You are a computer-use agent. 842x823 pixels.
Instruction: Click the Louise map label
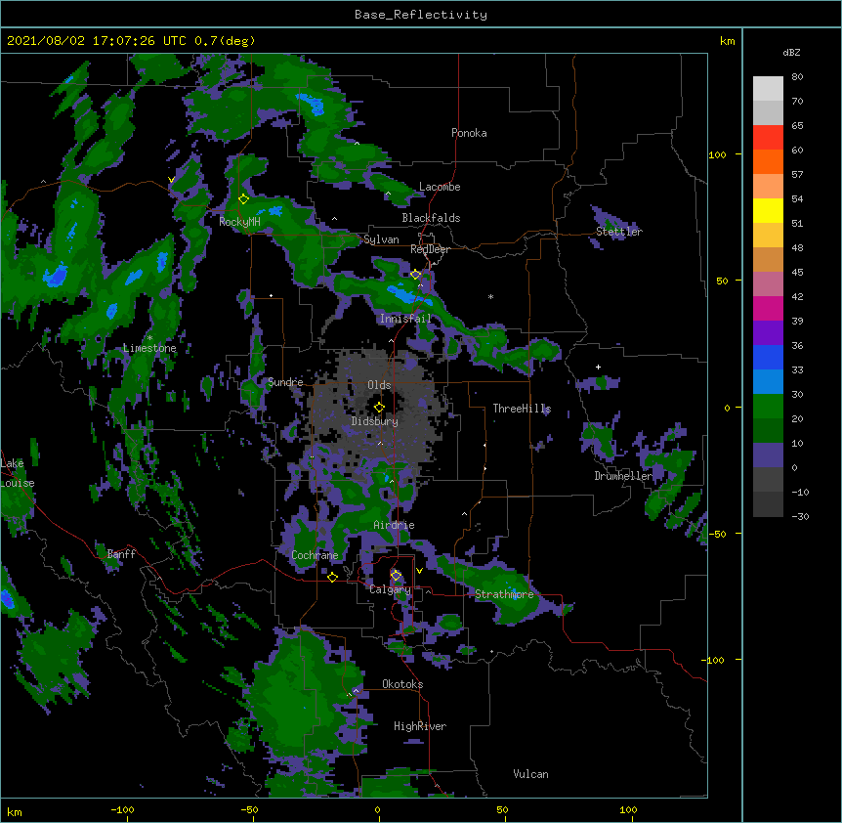click(x=18, y=483)
